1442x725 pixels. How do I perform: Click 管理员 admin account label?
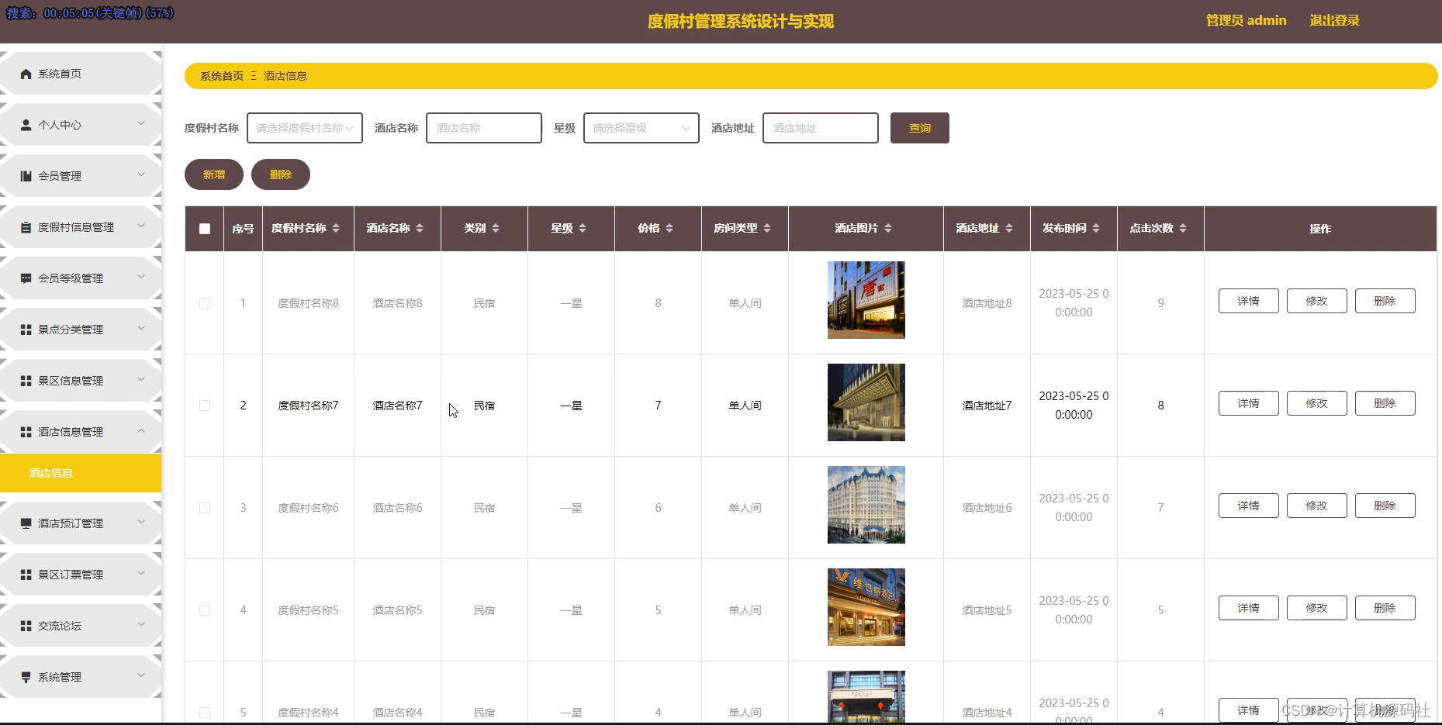[1246, 20]
